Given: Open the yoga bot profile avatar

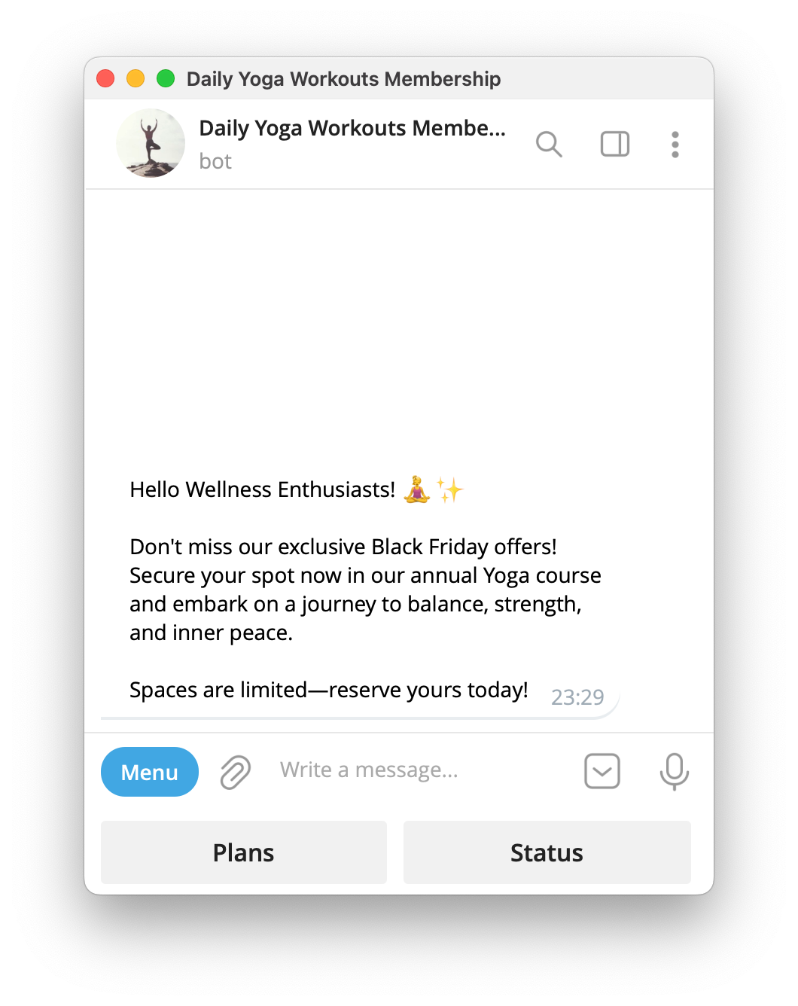Looking at the screenshot, I should [x=151, y=143].
